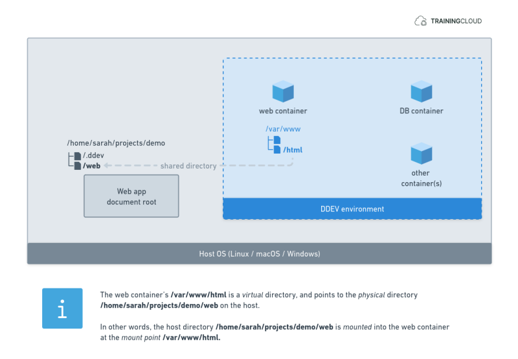Click 'In other words, the host directory' phrase
Image resolution: width=518 pixels, height=359 pixels.
157,327
